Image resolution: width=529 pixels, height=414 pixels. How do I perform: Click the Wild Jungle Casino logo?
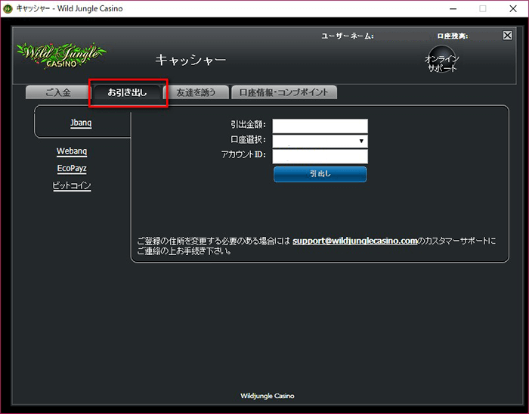tap(61, 56)
